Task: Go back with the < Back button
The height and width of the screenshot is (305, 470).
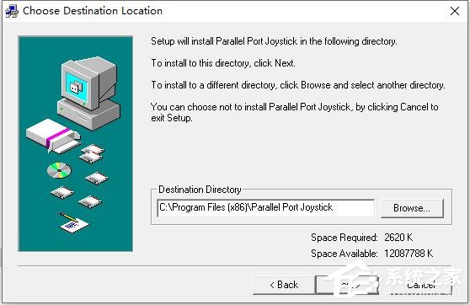Action: point(284,285)
